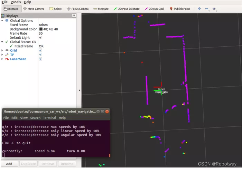
Task: Toggle the LaserScan display checkbox
Action: pyautogui.click(x=40, y=59)
